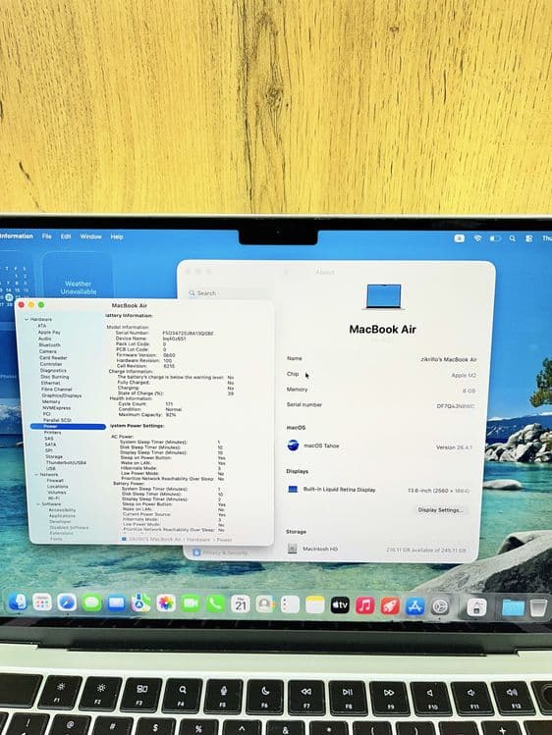This screenshot has height=735, width=552.
Task: Open Control Center in the menu bar
Action: coord(529,238)
